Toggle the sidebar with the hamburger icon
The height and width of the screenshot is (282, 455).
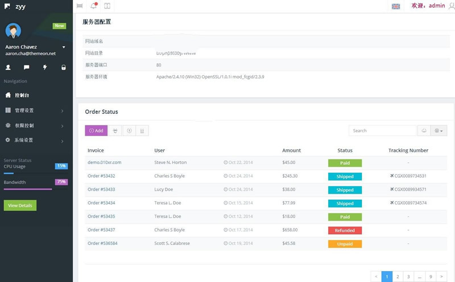click(x=80, y=6)
